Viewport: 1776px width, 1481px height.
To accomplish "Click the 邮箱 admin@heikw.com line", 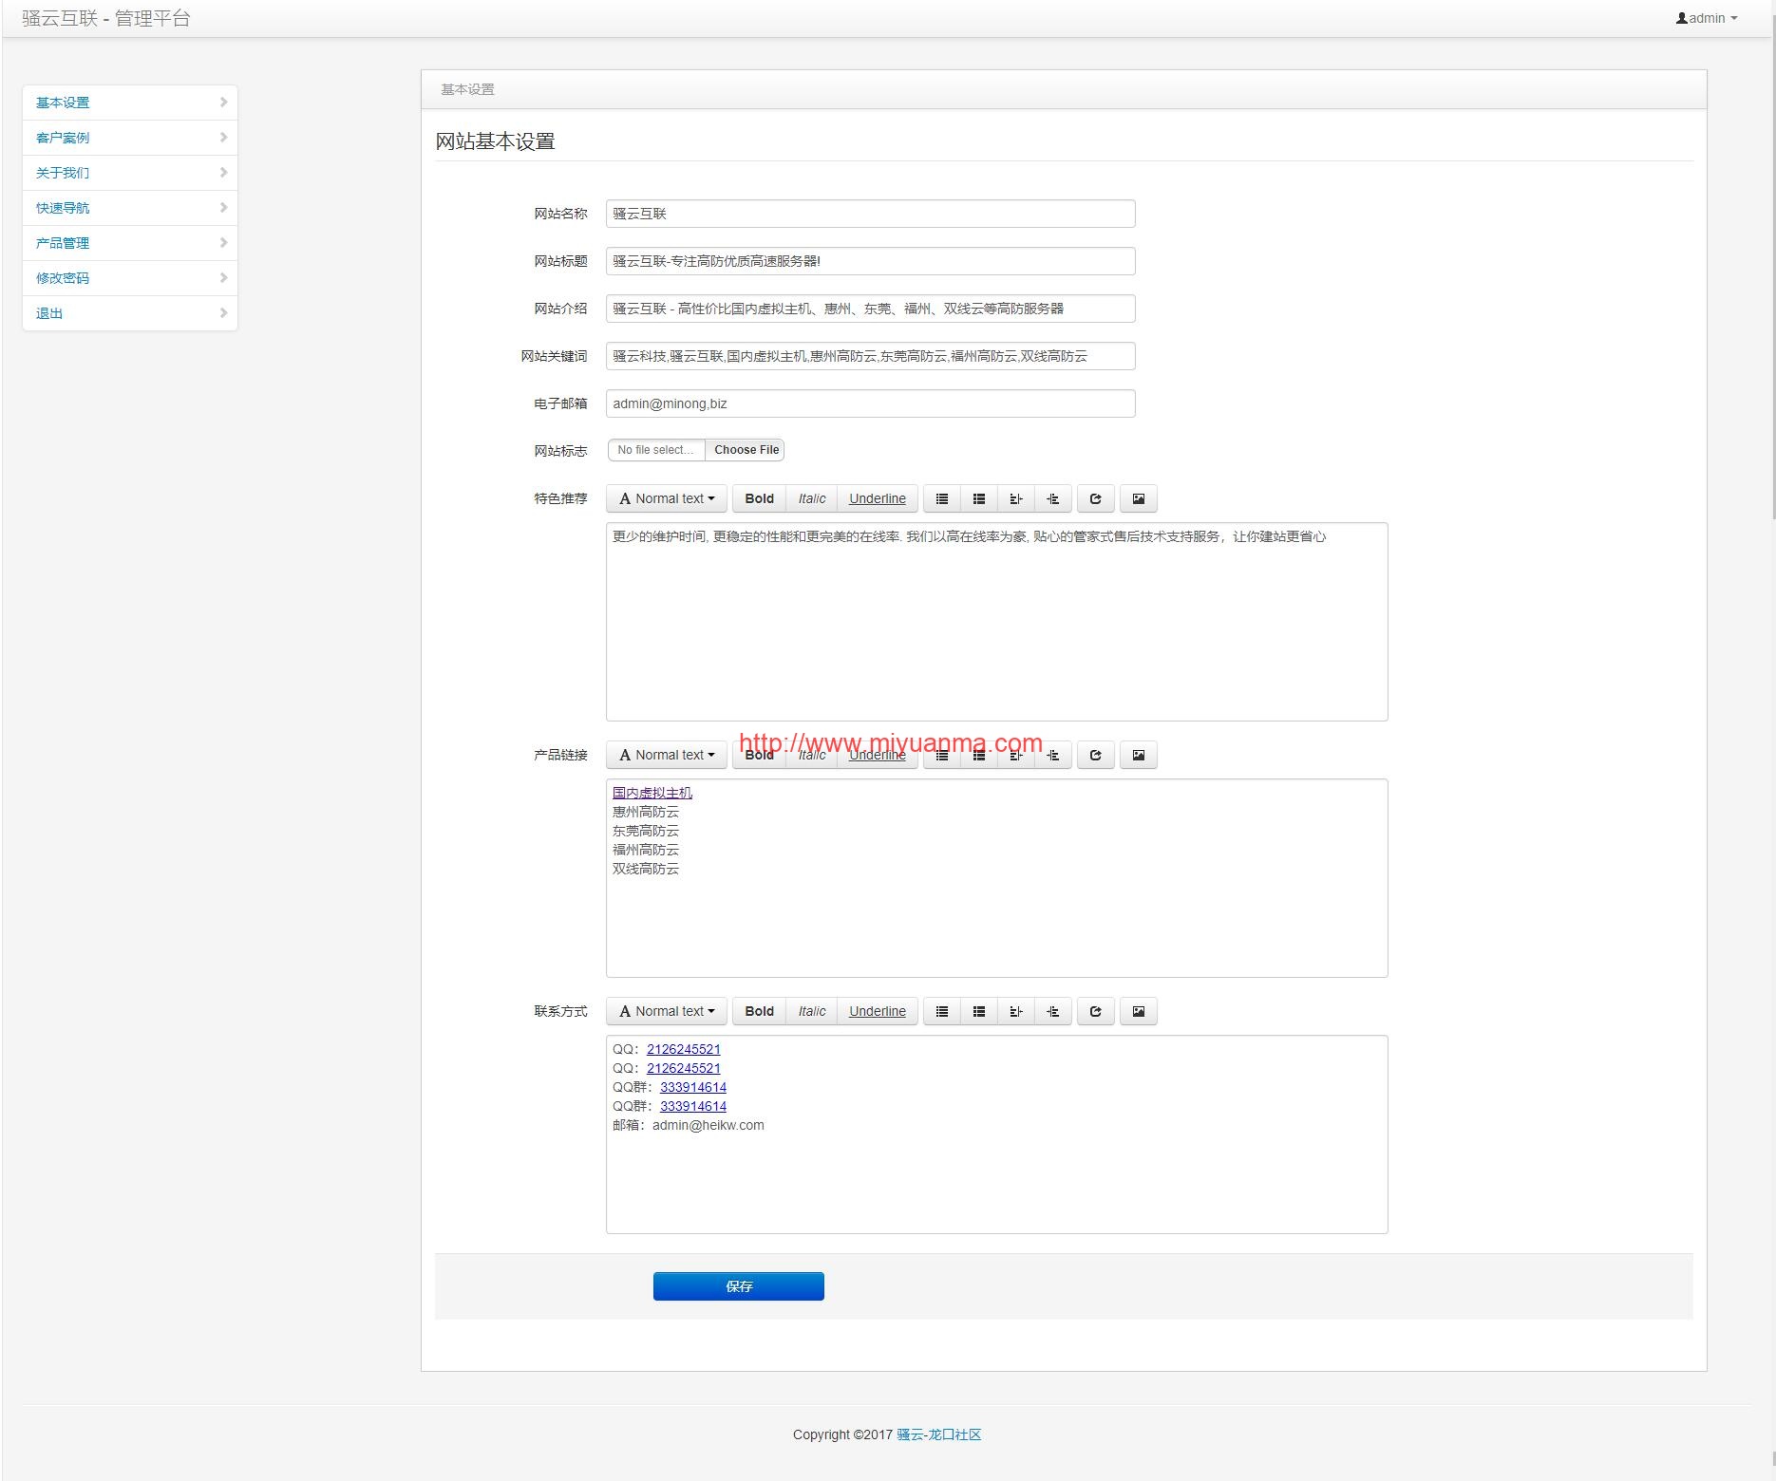I will click(689, 1125).
